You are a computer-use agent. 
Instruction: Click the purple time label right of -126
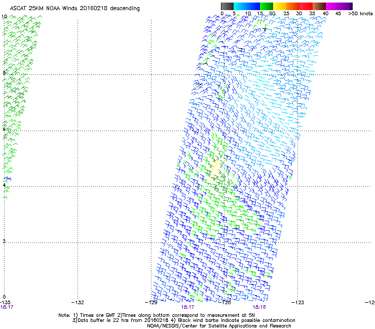(x=259, y=307)
